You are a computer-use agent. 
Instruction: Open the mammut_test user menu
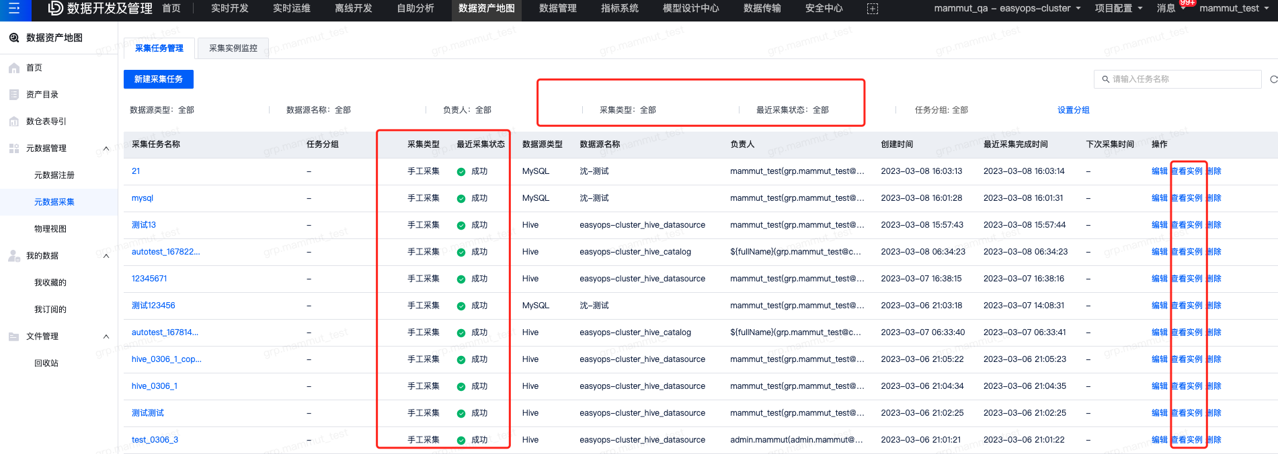click(1234, 9)
